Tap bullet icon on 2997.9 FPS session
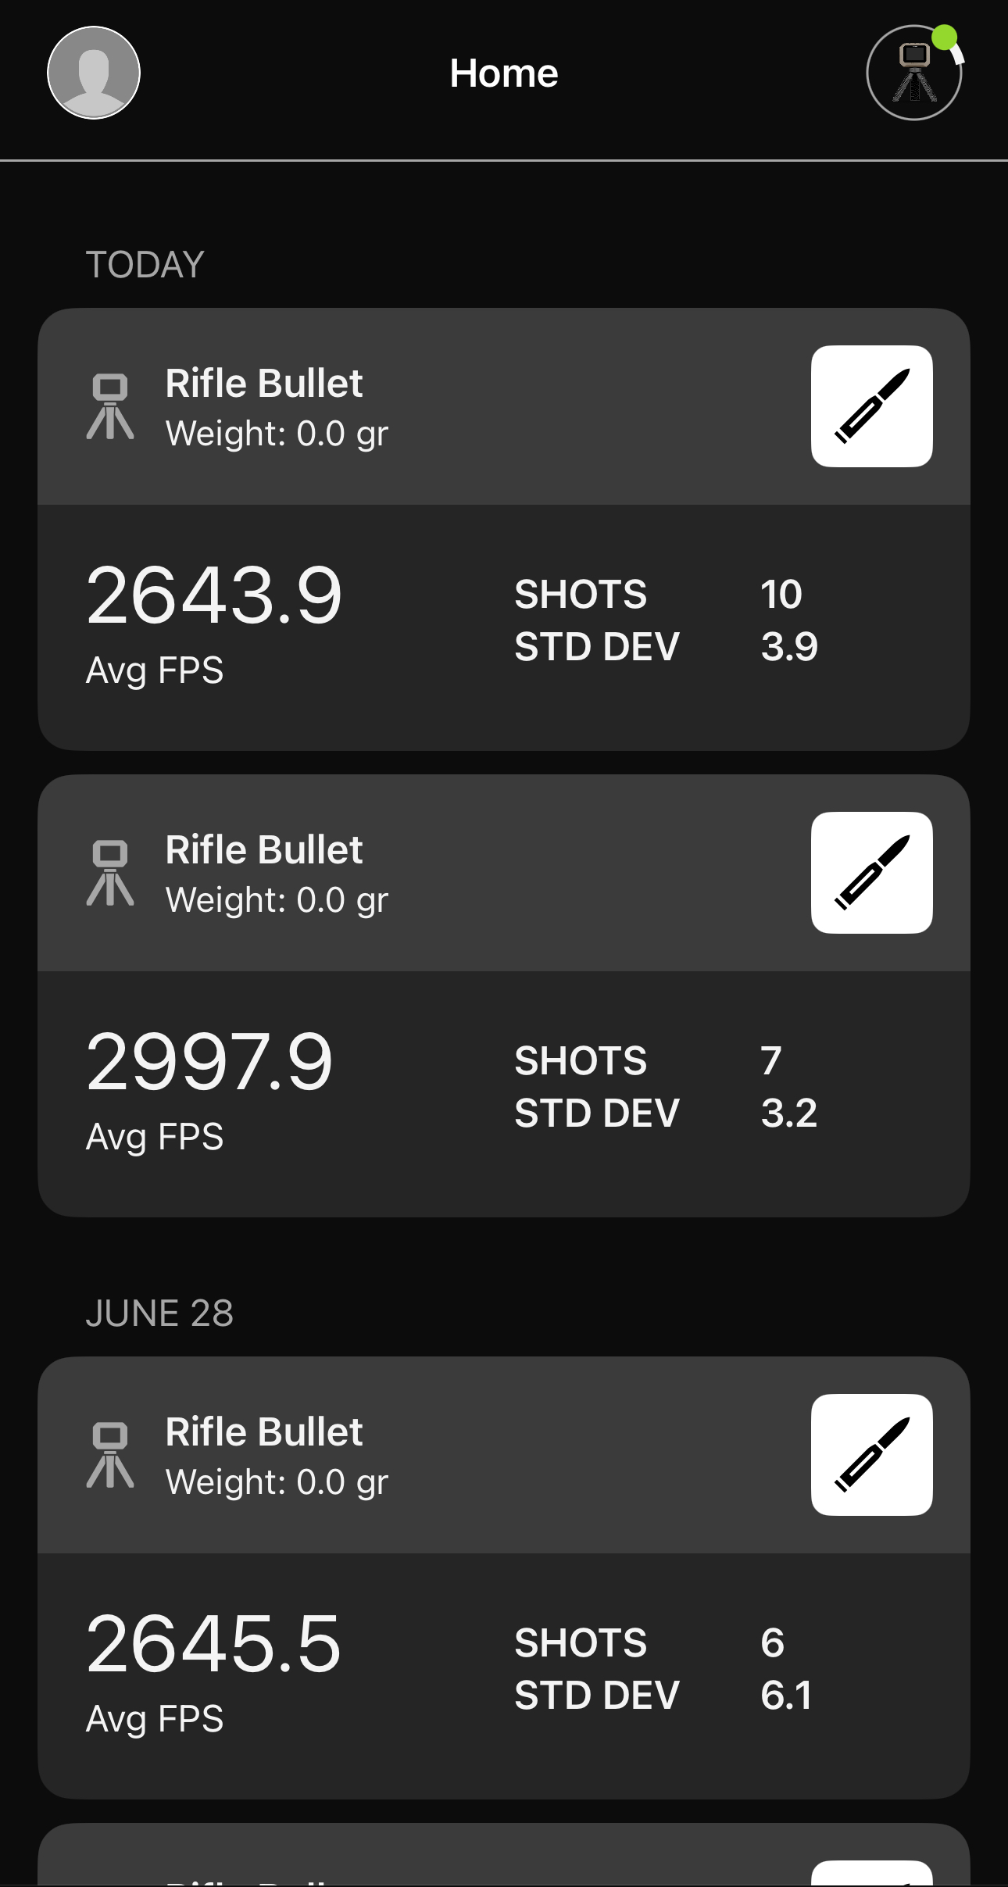 (871, 873)
